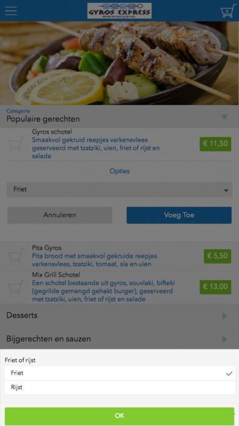Click the souvlaki banner photo
The width and height of the screenshot is (239, 426).
[120, 63]
